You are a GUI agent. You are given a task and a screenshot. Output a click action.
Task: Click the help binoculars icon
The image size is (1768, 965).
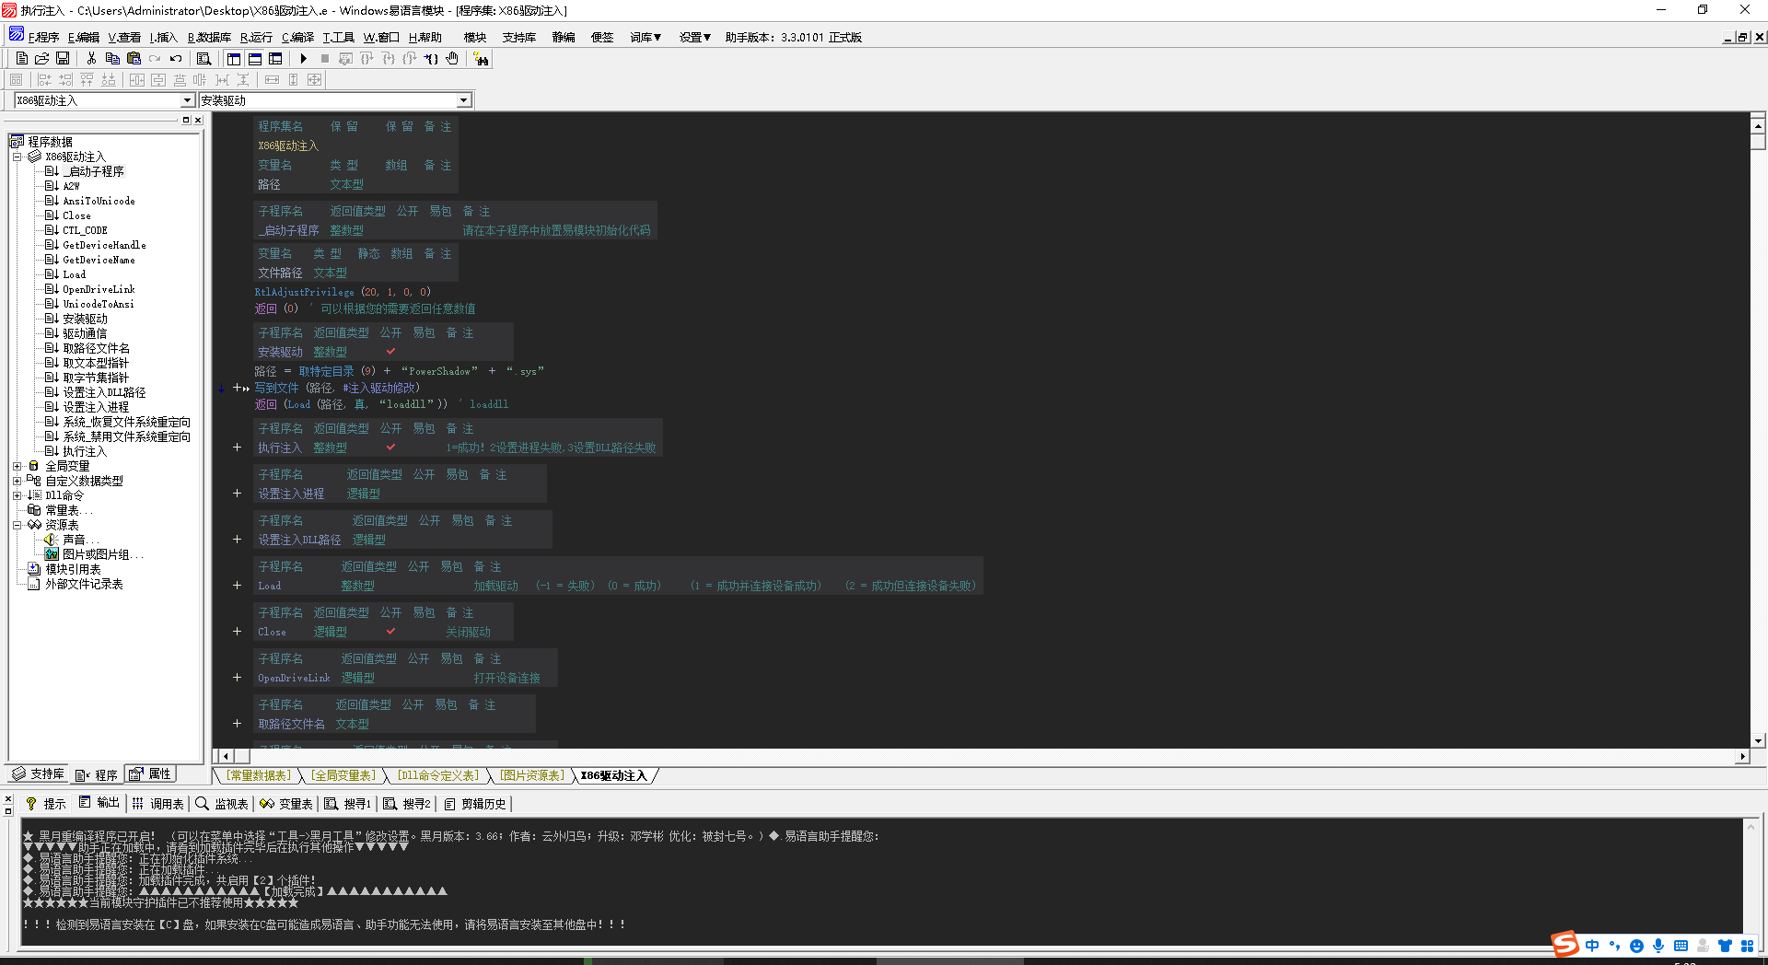[481, 58]
